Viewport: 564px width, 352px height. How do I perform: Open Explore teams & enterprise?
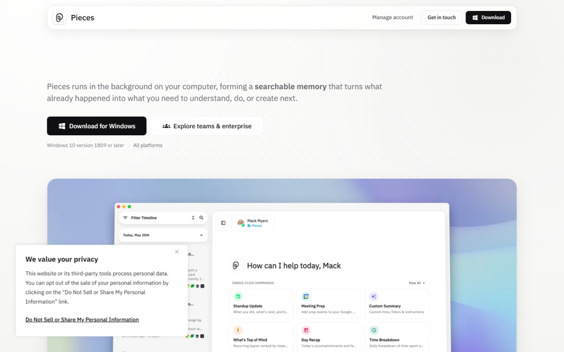[207, 126]
